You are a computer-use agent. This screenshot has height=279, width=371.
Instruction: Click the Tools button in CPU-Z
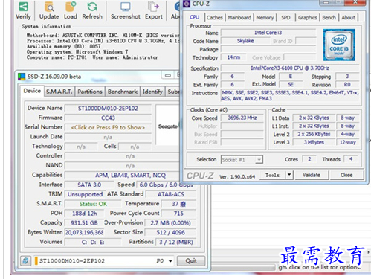pos(273,175)
